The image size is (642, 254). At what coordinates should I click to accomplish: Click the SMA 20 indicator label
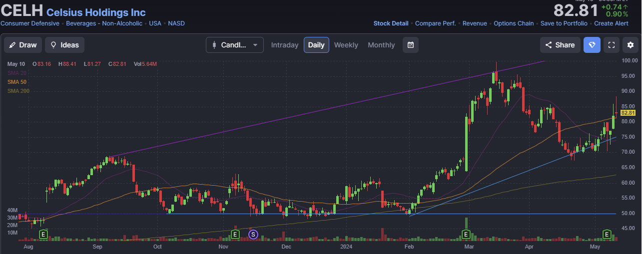16,73
